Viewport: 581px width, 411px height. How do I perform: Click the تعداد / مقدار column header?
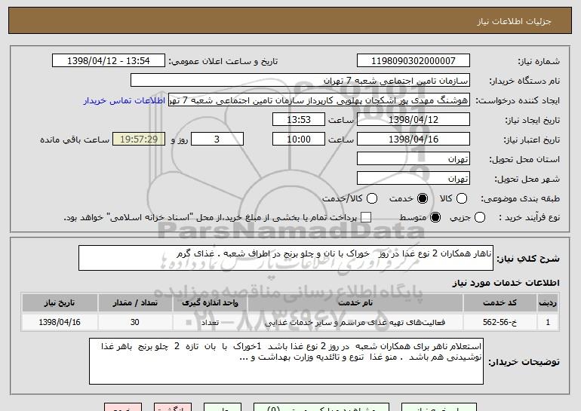point(135,303)
